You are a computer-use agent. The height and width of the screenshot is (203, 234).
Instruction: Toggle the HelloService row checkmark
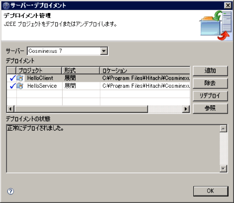[12, 86]
